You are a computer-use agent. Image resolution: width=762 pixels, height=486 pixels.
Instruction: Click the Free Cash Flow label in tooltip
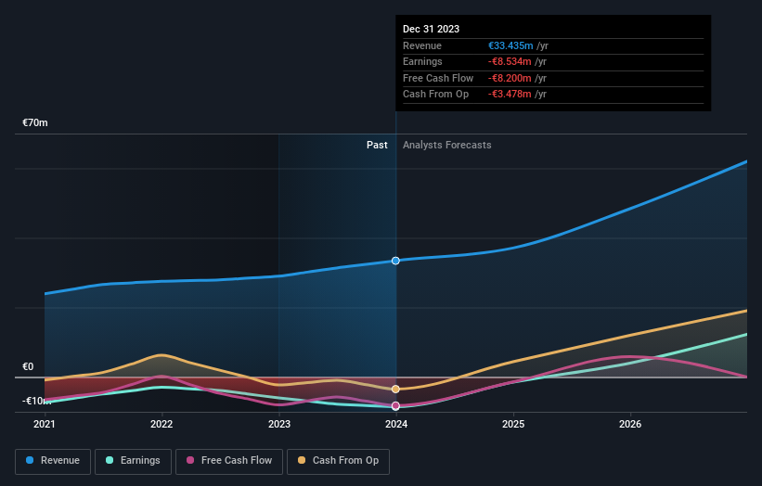point(438,78)
